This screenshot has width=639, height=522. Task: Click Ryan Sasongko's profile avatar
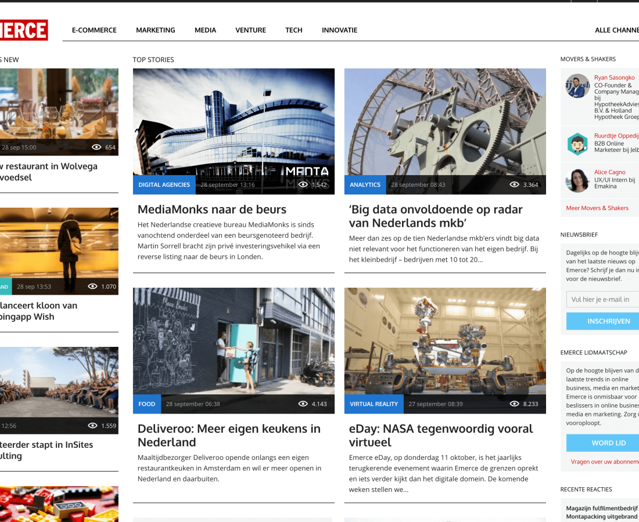(x=577, y=86)
